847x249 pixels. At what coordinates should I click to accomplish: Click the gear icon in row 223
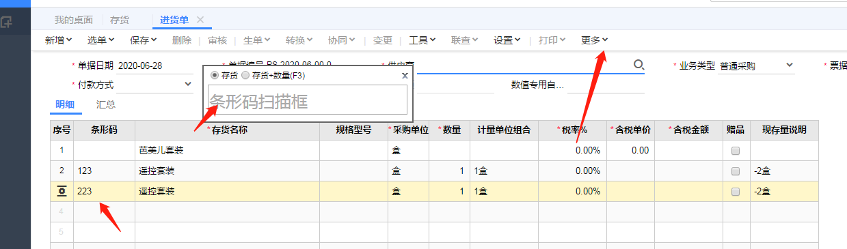point(62,192)
